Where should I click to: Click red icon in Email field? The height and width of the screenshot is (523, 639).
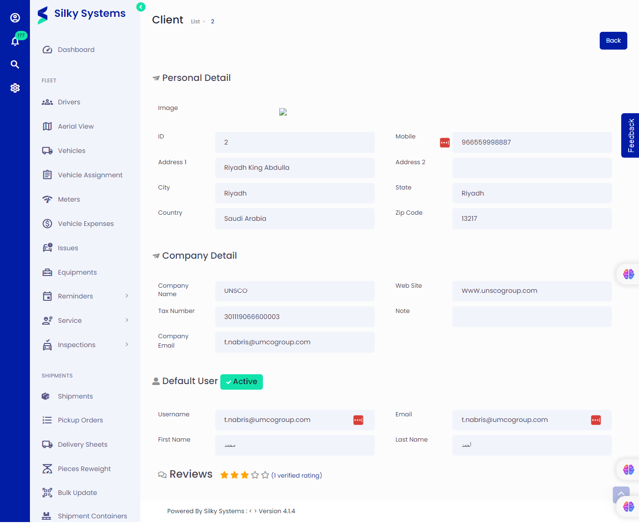(595, 420)
